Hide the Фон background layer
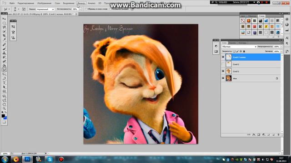The image size is (291, 163). [x=223, y=78]
